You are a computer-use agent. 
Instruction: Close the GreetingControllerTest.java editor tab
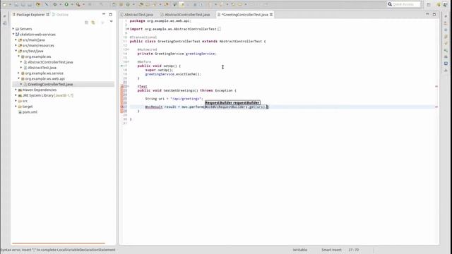[271, 14]
